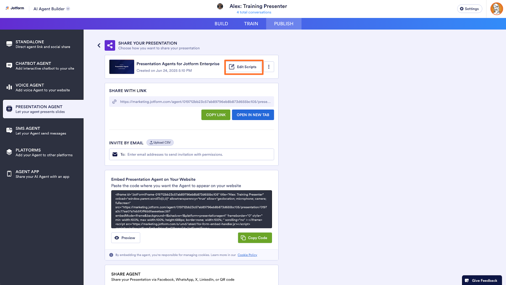Open the 4 total conversations link
The height and width of the screenshot is (285, 506).
pyautogui.click(x=254, y=12)
